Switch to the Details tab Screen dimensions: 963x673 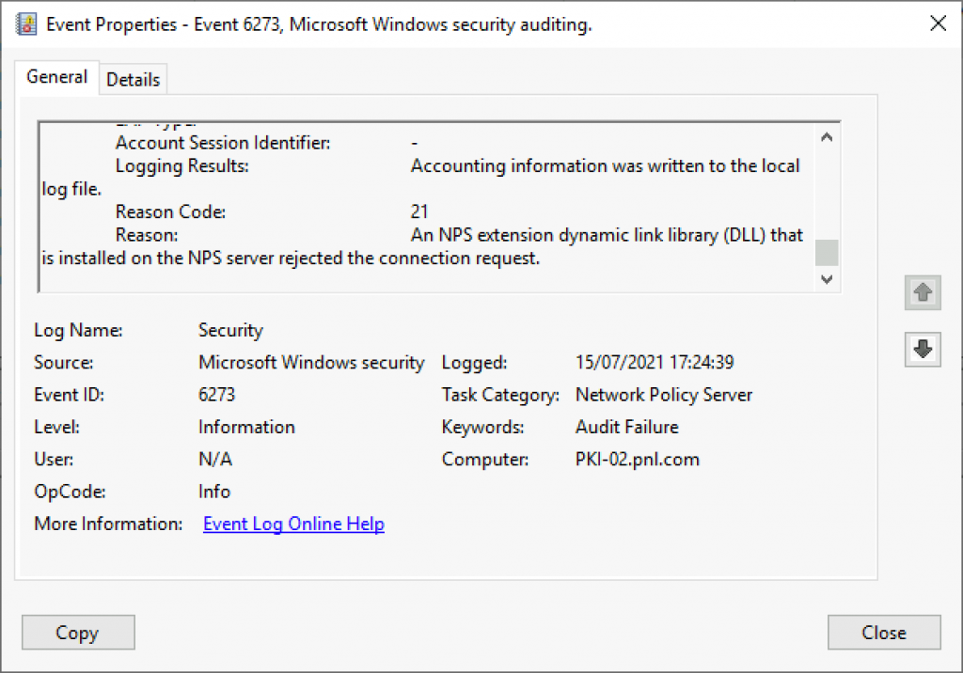[x=133, y=79]
